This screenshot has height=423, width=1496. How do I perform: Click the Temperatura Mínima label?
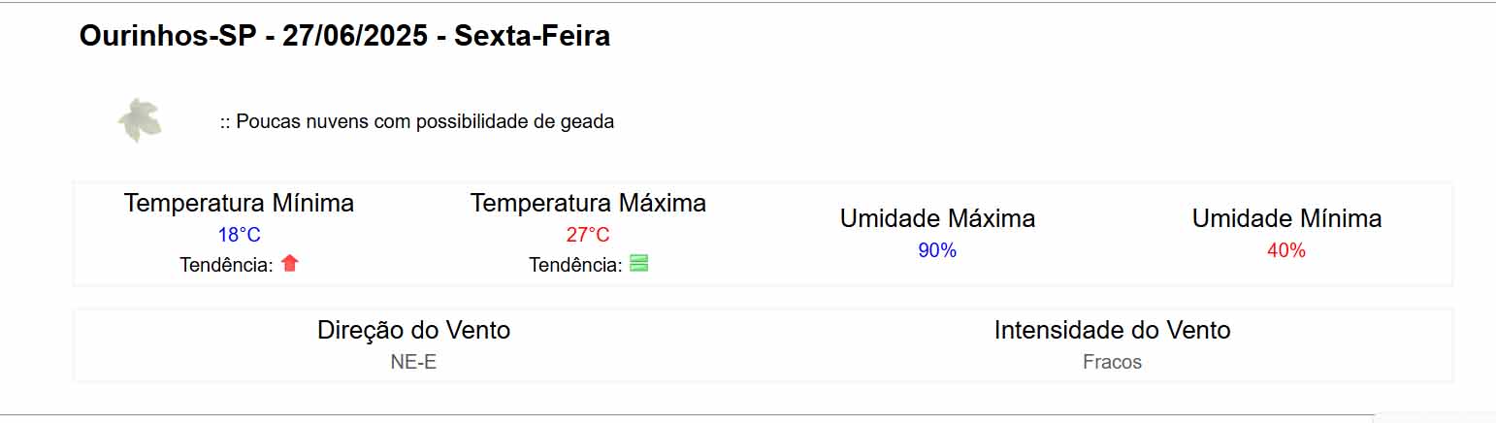coord(239,204)
